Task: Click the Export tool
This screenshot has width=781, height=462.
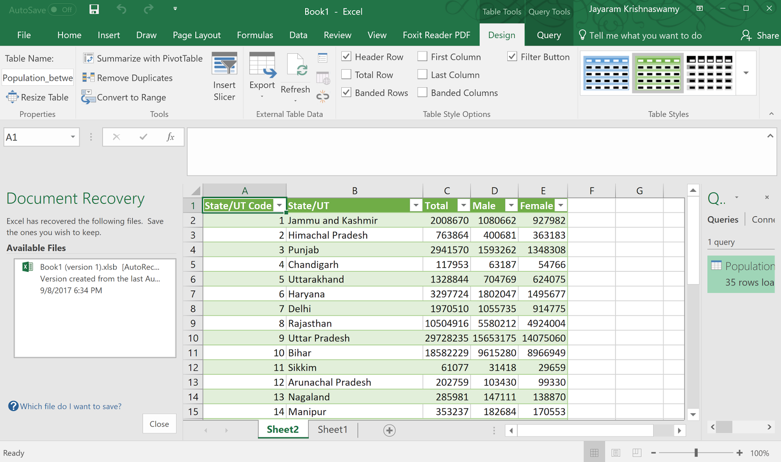Action: coord(262,73)
